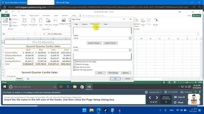Click the Undo arrow in Excel's title bar

12,12
